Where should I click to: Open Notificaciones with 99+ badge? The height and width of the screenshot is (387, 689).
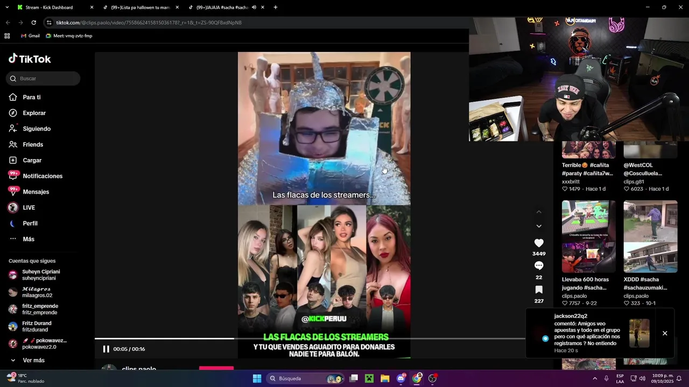36,176
